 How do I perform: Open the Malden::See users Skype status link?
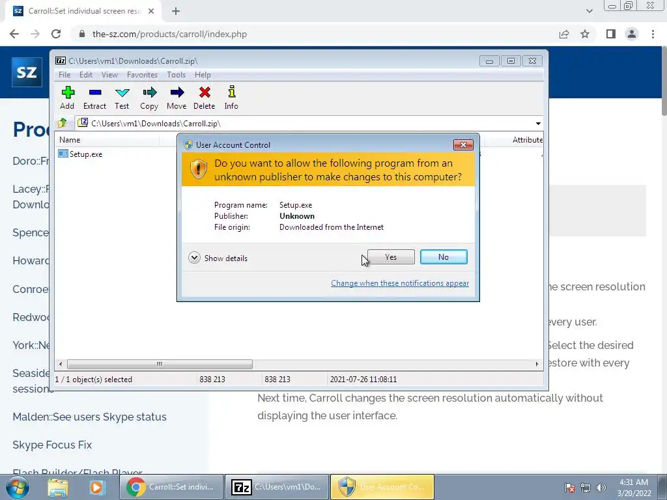89,417
